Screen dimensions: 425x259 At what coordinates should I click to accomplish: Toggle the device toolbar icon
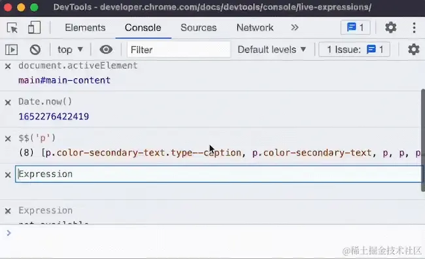coord(34,27)
